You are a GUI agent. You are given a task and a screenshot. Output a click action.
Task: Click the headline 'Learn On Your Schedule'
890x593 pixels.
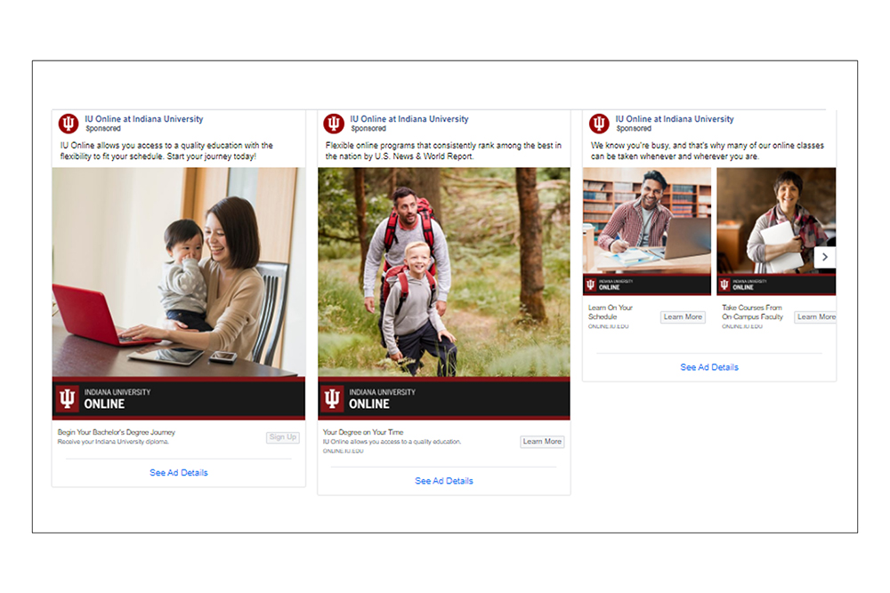pos(611,312)
